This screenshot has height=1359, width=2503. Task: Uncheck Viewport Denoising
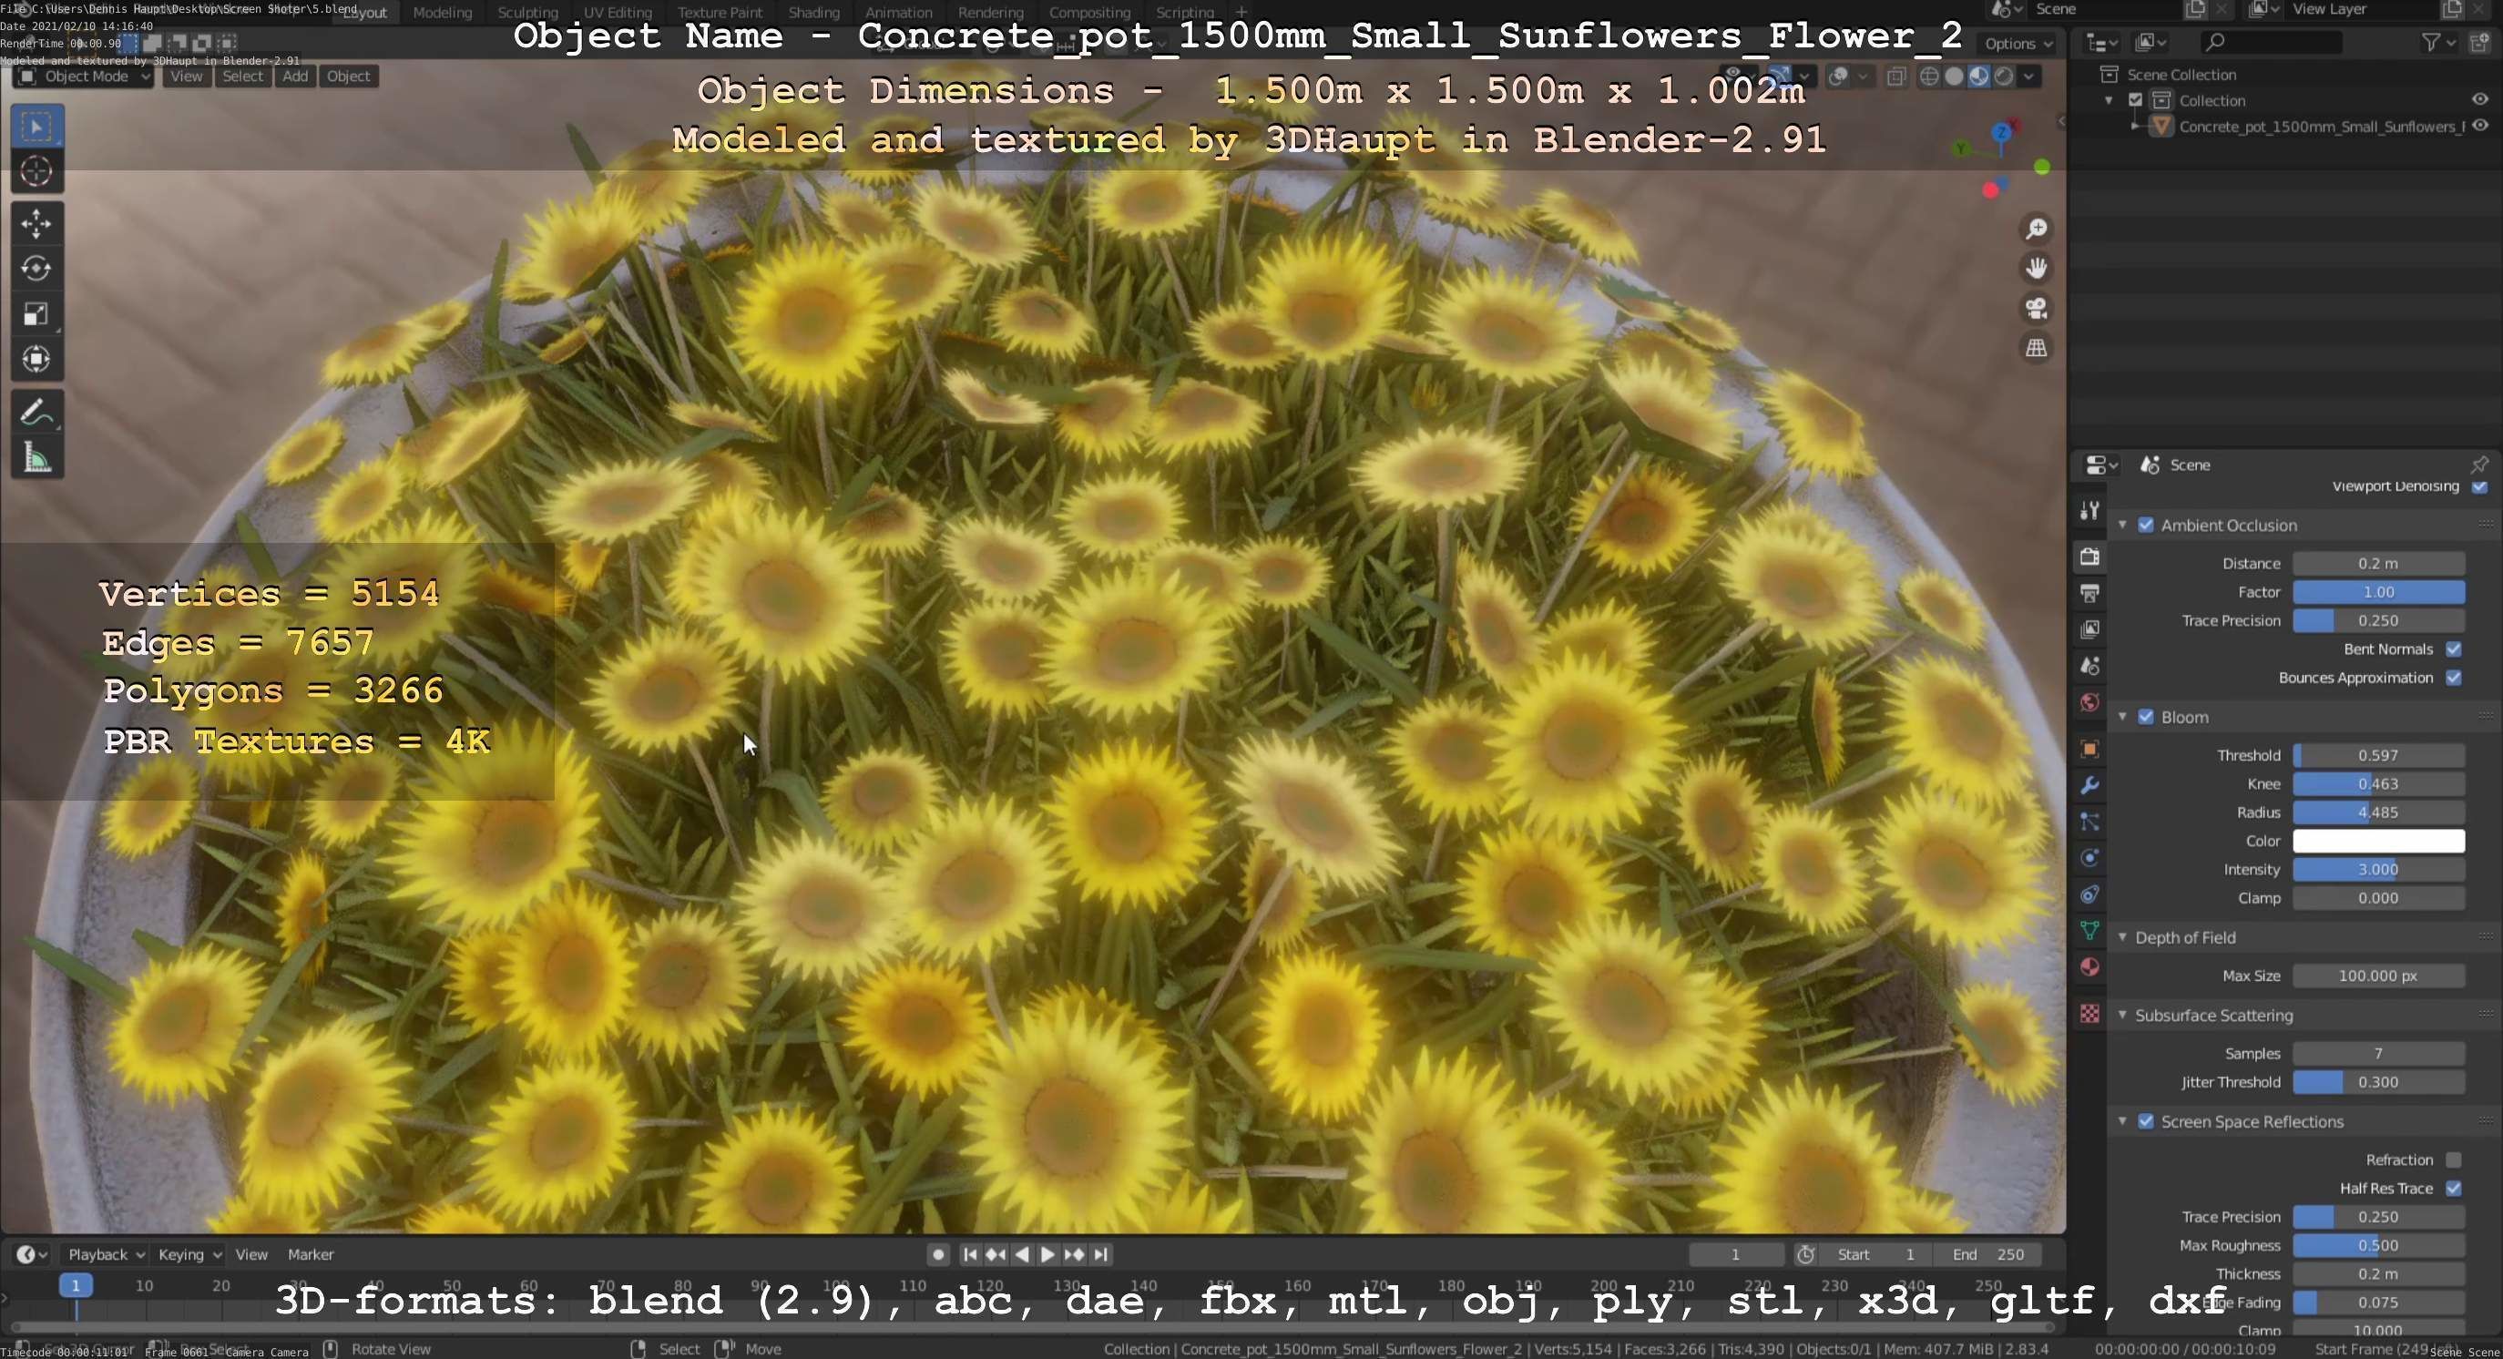tap(2479, 486)
